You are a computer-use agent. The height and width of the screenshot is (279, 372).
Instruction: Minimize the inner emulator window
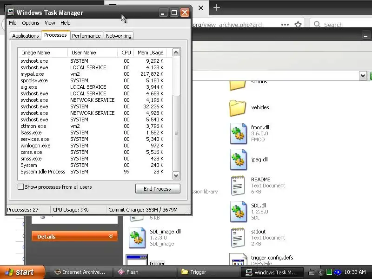point(365,36)
